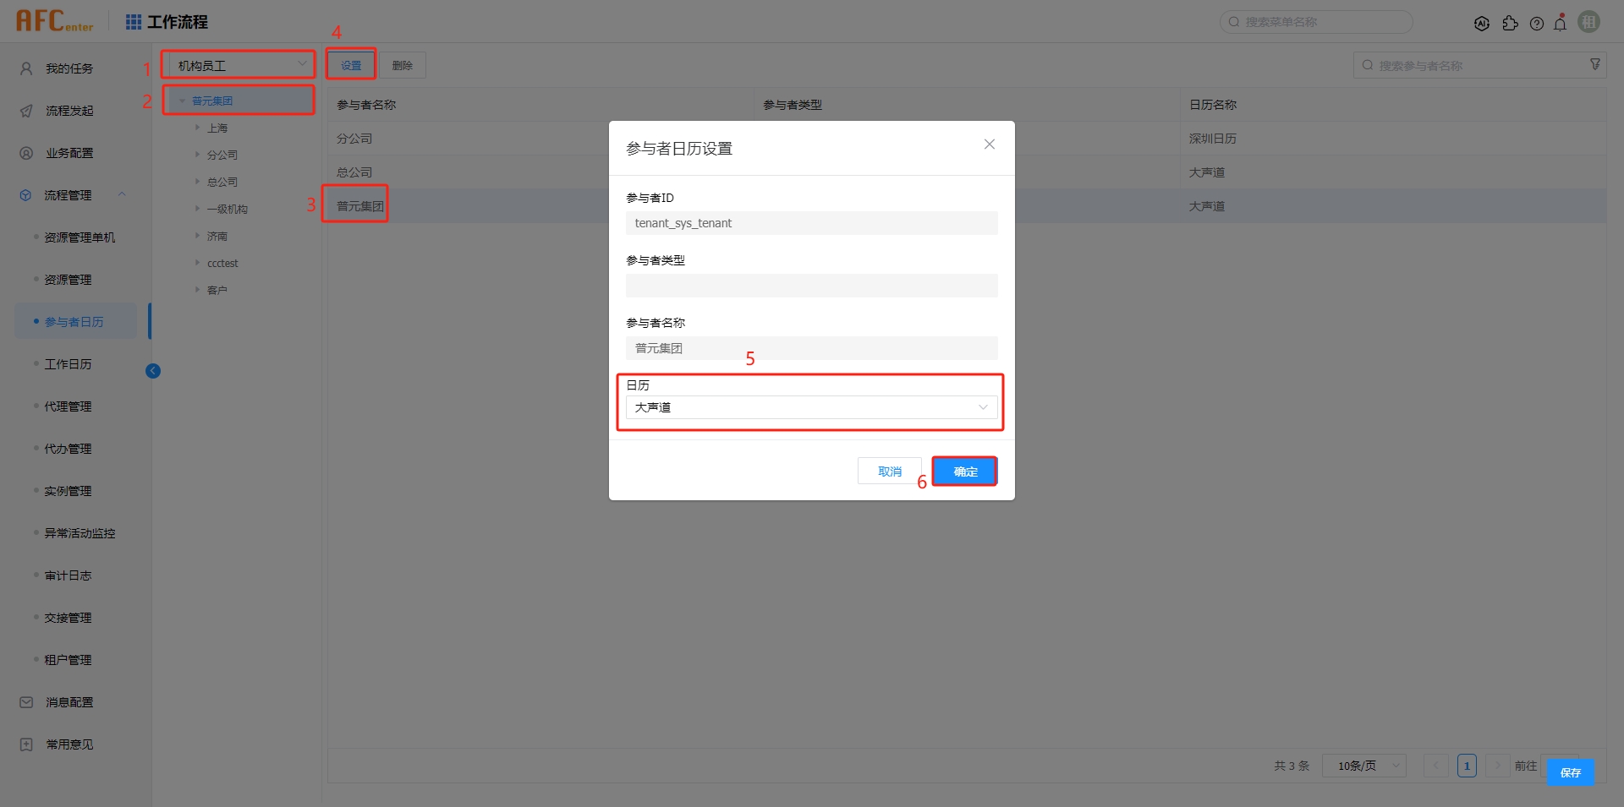
Task: Expand the 总公司 tree node
Action: pos(197,182)
